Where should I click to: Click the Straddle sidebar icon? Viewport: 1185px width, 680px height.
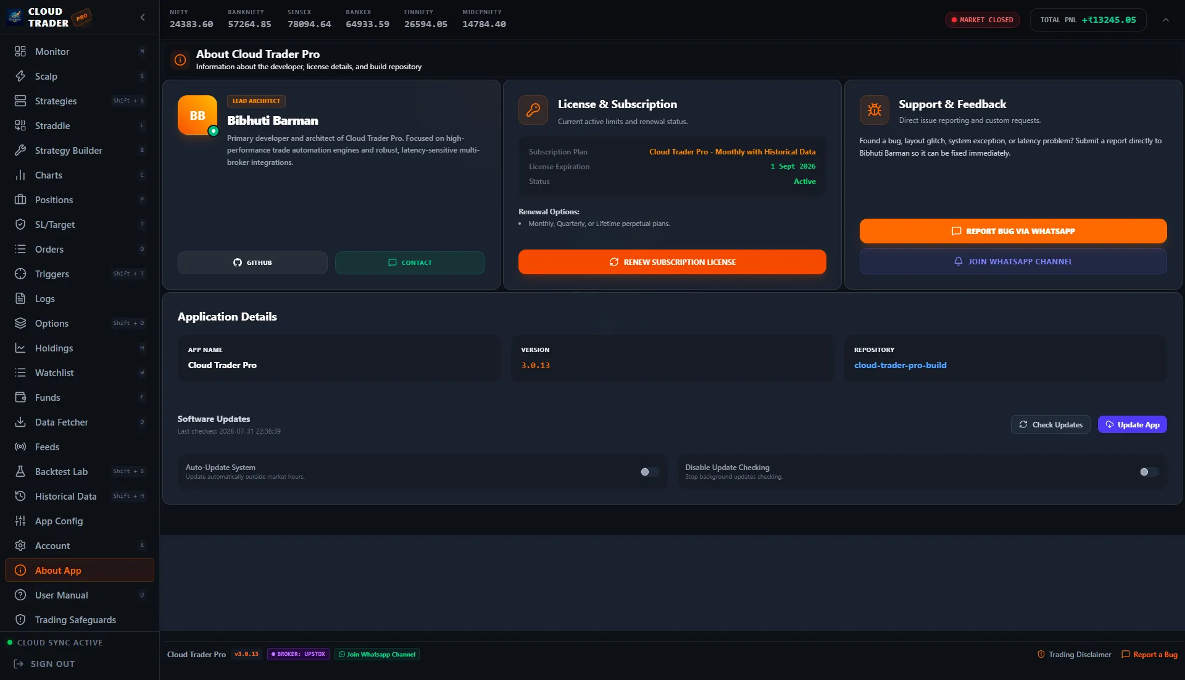click(20, 125)
